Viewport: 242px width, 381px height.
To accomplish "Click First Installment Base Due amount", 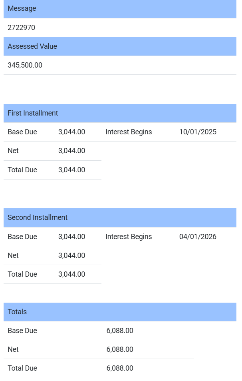I will point(71,132).
